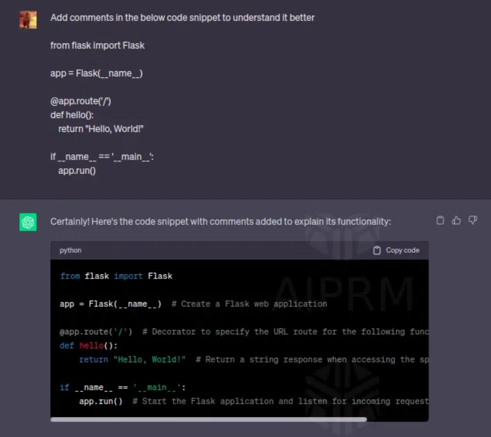The width and height of the screenshot is (491, 437).
Task: Click 'app.run()' in the user message
Action: 77,170
